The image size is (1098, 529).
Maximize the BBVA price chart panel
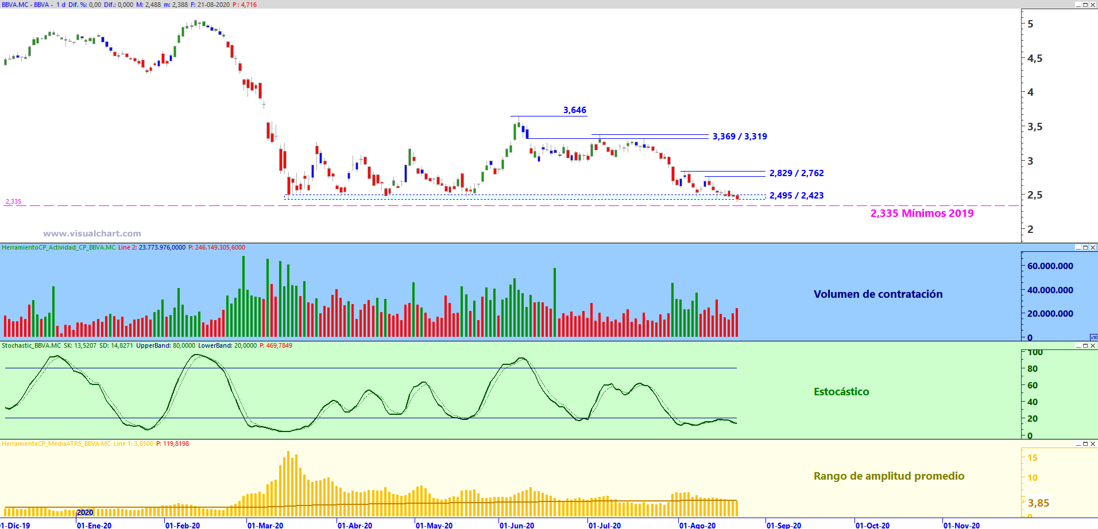(x=1085, y=5)
